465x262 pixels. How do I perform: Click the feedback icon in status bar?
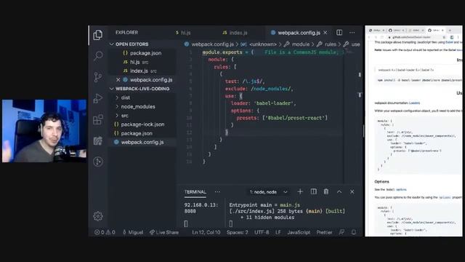[341, 232]
